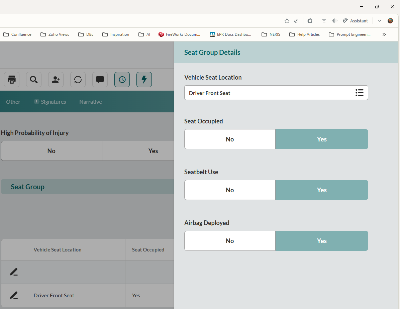Set Airbag Deployed to No
400x309 pixels.
[230, 241]
